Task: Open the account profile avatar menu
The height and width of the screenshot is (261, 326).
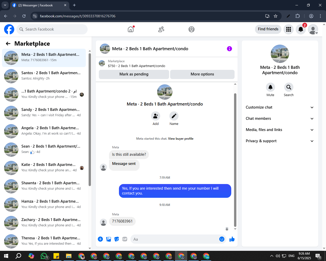Action: pos(313,29)
